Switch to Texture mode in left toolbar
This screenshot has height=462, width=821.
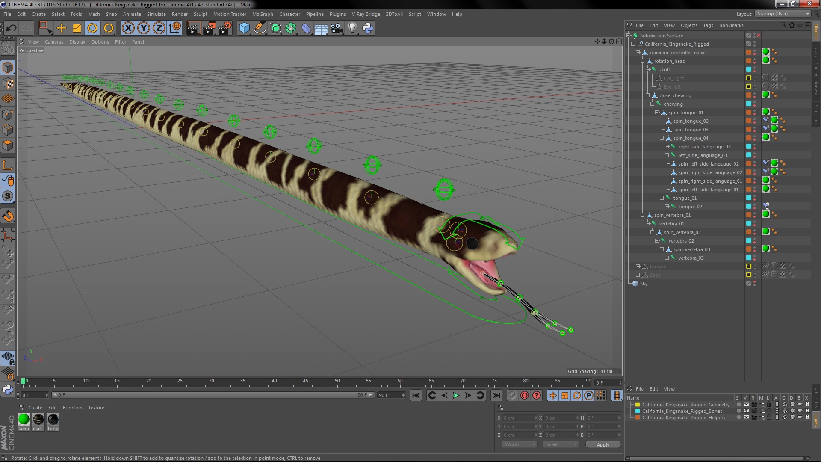(x=8, y=83)
